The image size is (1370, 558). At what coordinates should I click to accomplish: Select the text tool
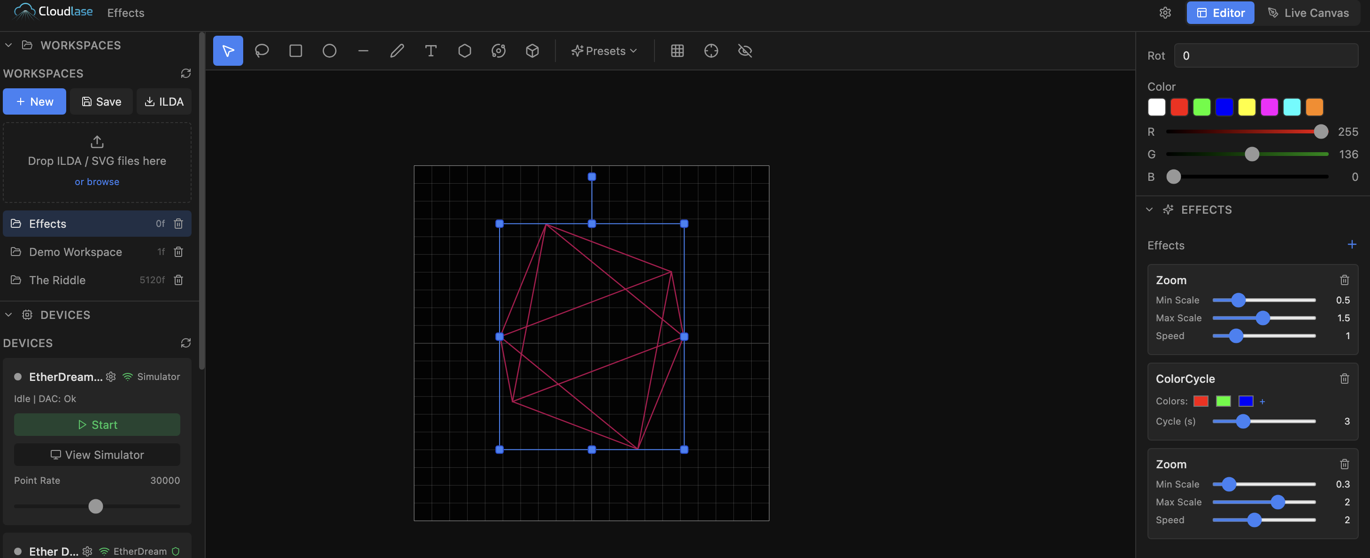tap(431, 51)
